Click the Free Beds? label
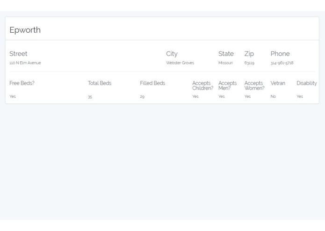This screenshot has height=231, width=325. (22, 83)
